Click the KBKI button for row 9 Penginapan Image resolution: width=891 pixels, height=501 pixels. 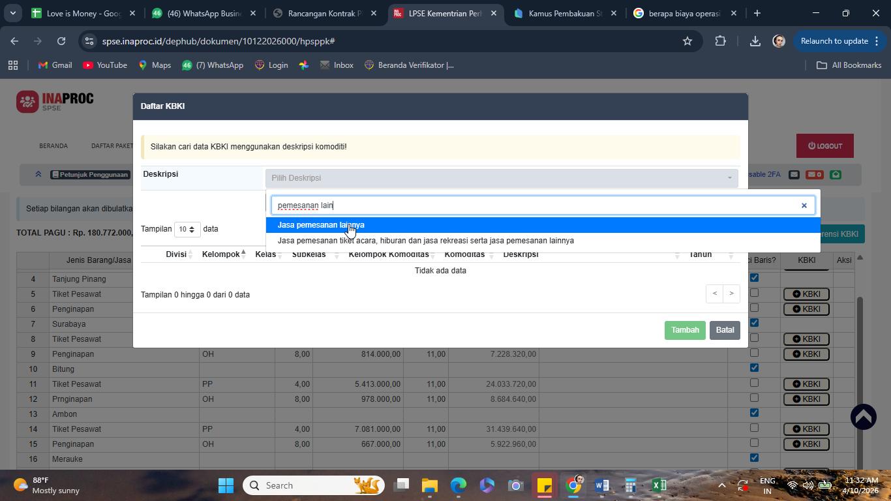[x=806, y=354]
